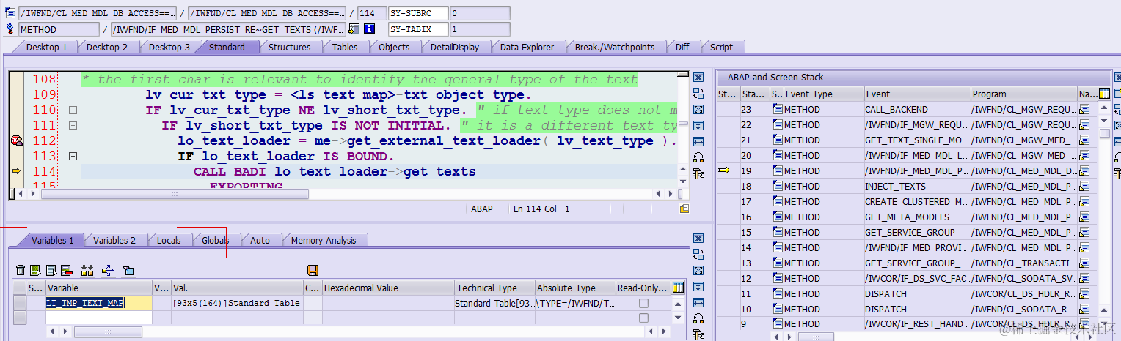Click the Program column header in the stack
1121x341 pixels.
(x=1023, y=94)
